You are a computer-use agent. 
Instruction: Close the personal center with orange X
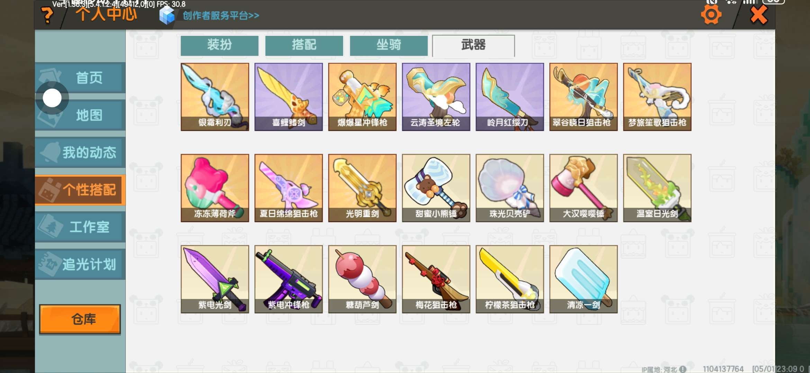point(758,15)
